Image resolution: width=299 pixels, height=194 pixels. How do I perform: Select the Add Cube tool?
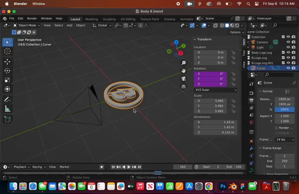tap(7, 119)
